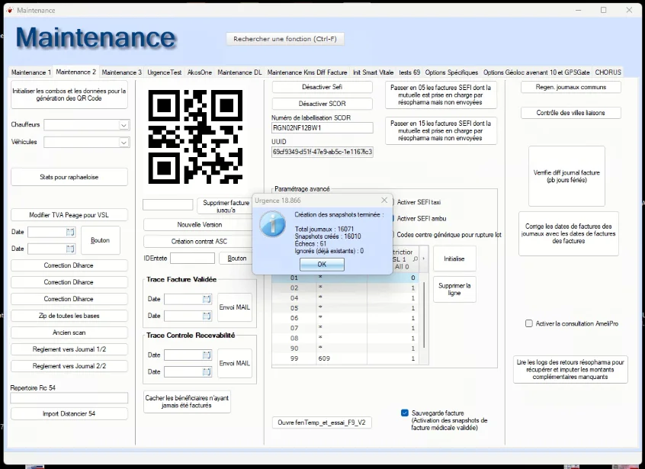Toggle the Activer SEFI ambu checkbox
This screenshot has width=645, height=469.
tap(392, 218)
